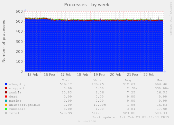Select the 'runnable' legend label
This screenshot has width=174, height=125.
click(x=17, y=109)
